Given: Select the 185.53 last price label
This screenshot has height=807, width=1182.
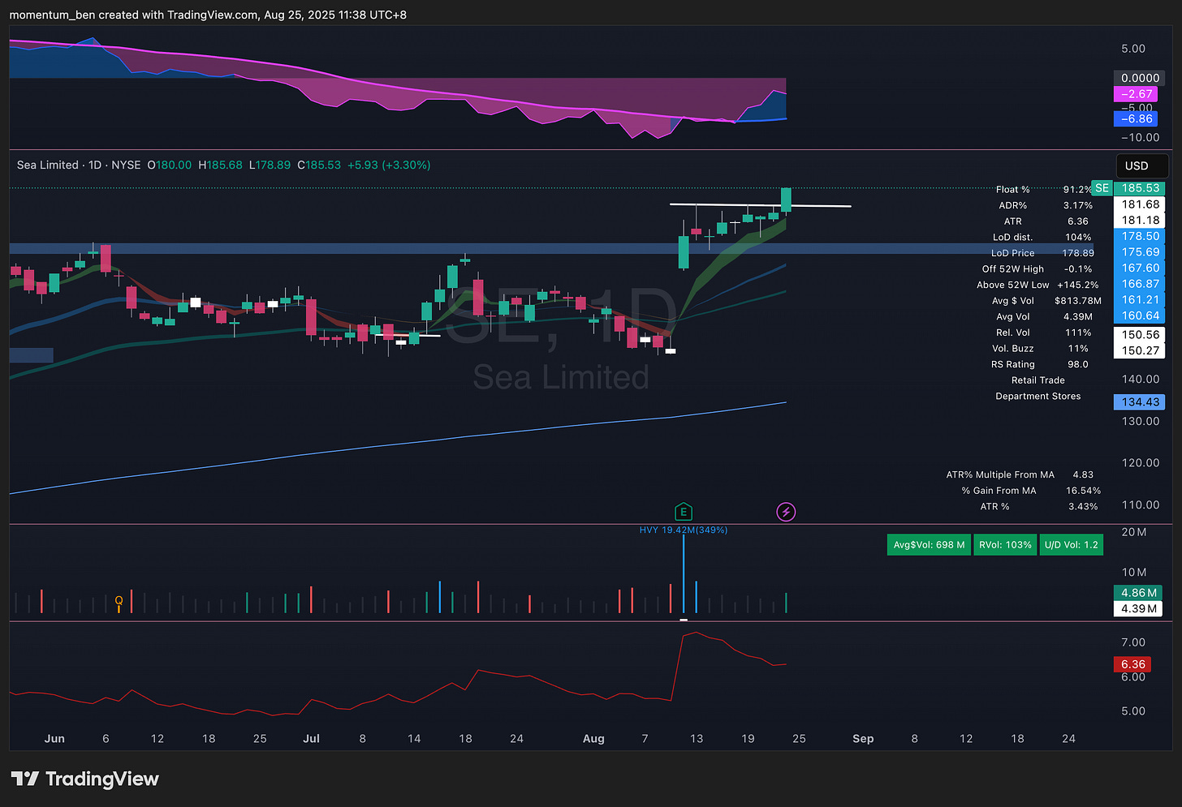Looking at the screenshot, I should tap(1140, 188).
